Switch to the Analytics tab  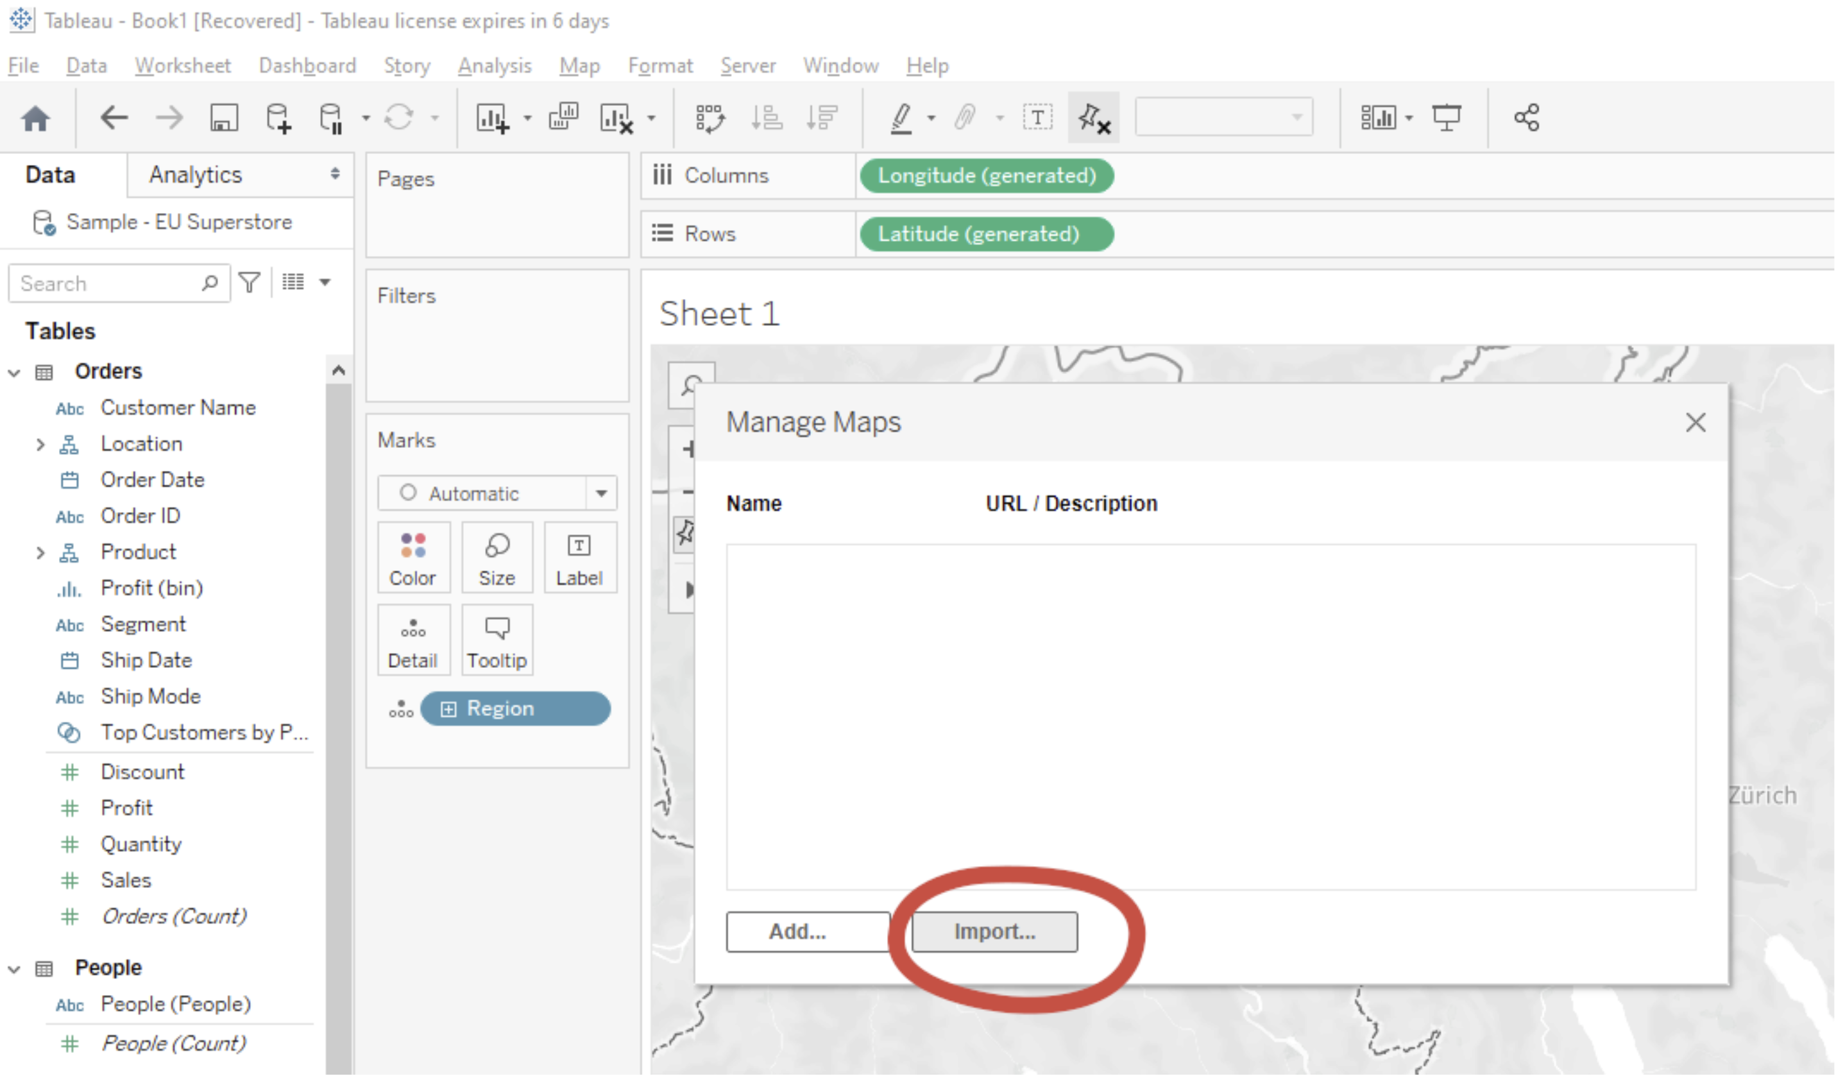[x=196, y=175]
